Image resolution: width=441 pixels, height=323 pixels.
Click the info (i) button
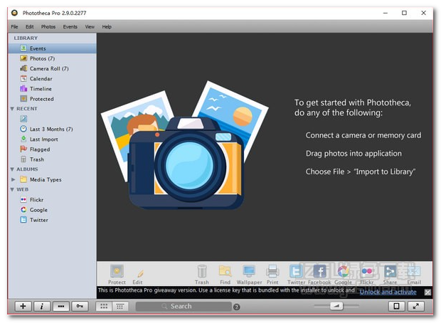click(x=42, y=306)
